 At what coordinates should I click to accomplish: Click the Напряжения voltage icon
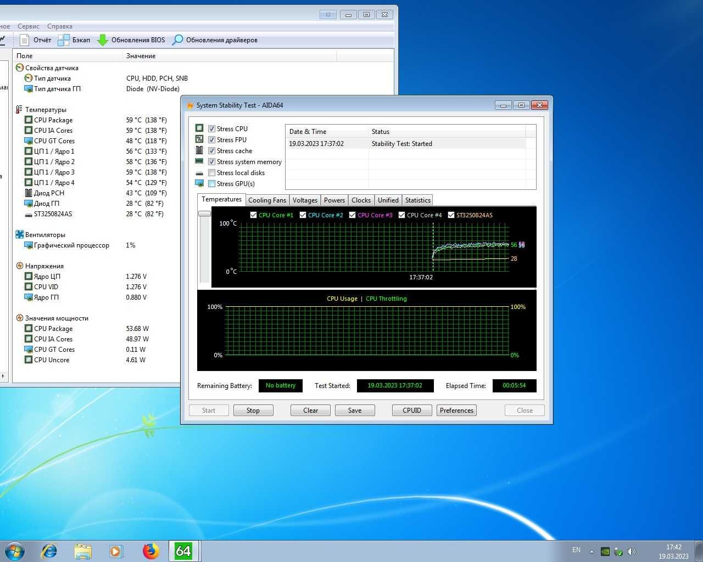tap(20, 266)
